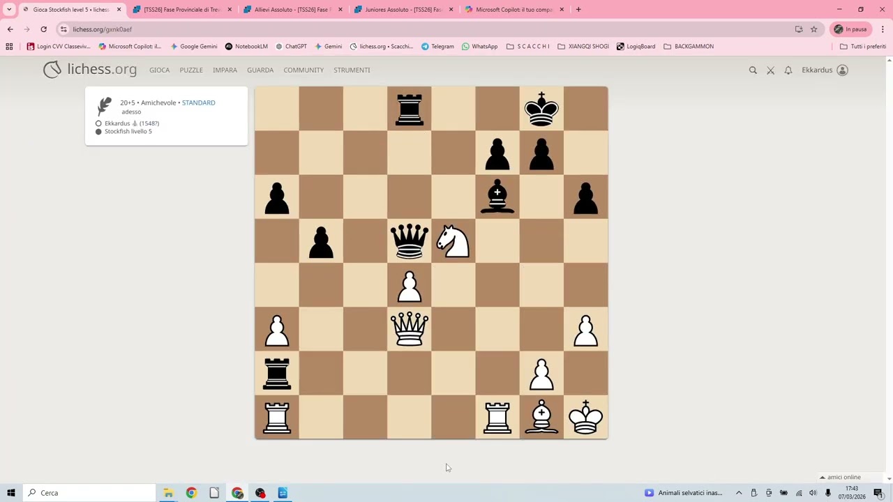This screenshot has height=502, width=893.
Task: Open the challenges crossed-swords icon
Action: coord(770,70)
